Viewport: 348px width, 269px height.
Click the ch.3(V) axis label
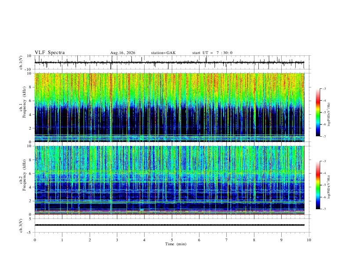21,225
